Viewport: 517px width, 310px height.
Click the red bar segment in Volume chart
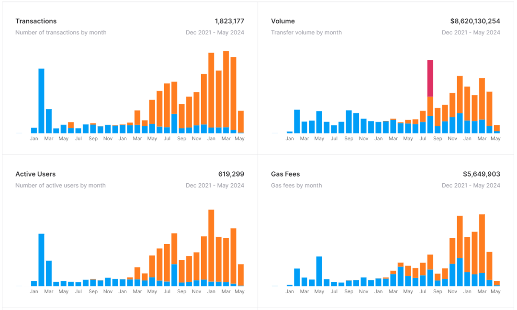click(430, 78)
